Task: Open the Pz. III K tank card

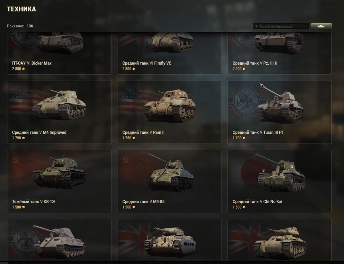Action: coord(279,53)
